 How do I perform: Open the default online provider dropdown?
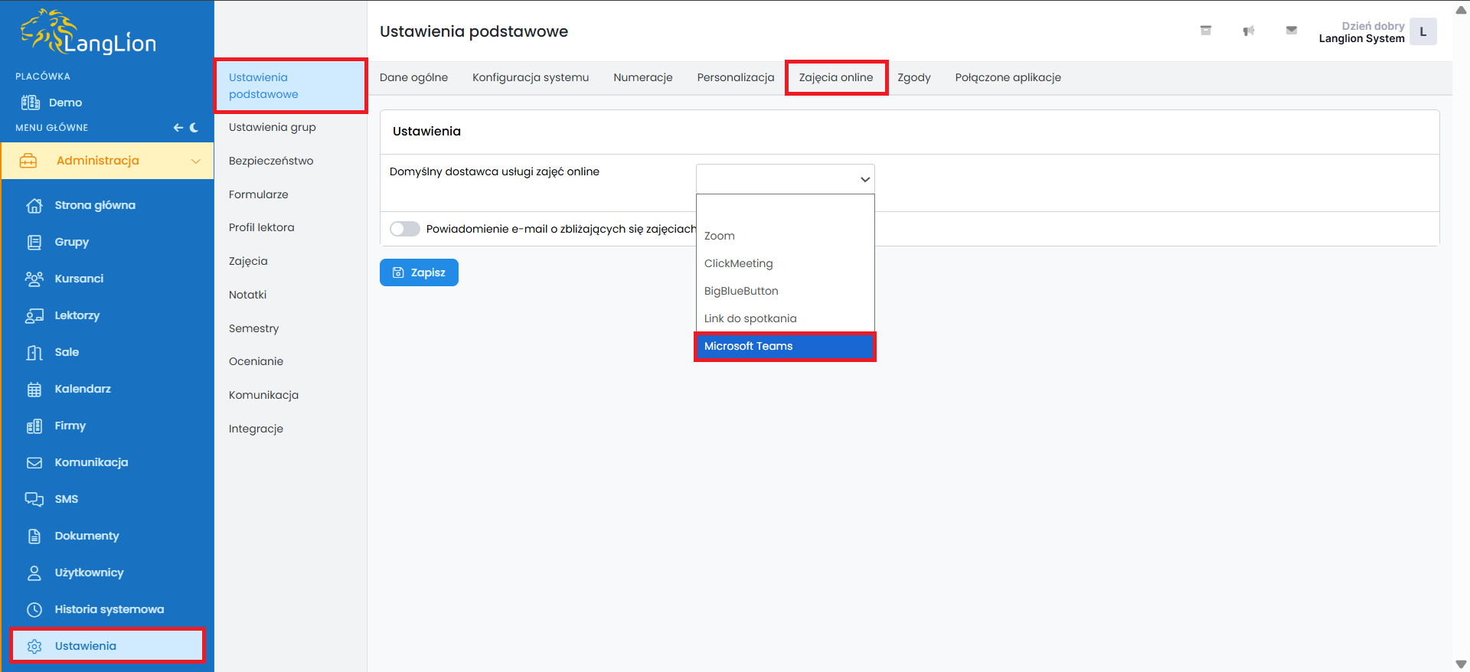[785, 179]
